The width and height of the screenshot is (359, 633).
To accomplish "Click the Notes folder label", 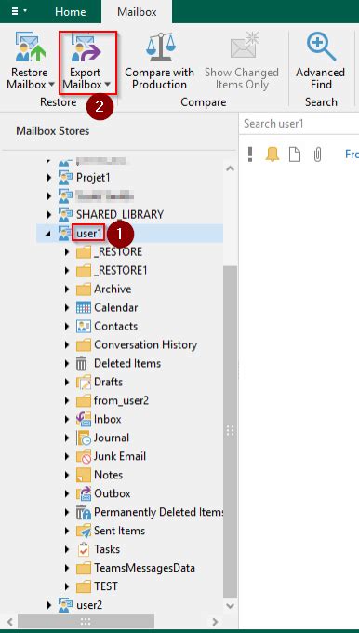I will (108, 475).
